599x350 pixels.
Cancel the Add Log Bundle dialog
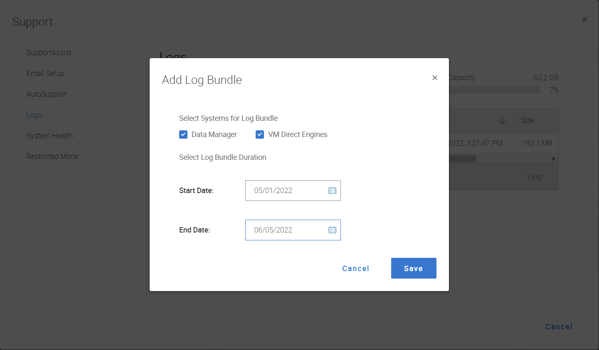pyautogui.click(x=355, y=268)
